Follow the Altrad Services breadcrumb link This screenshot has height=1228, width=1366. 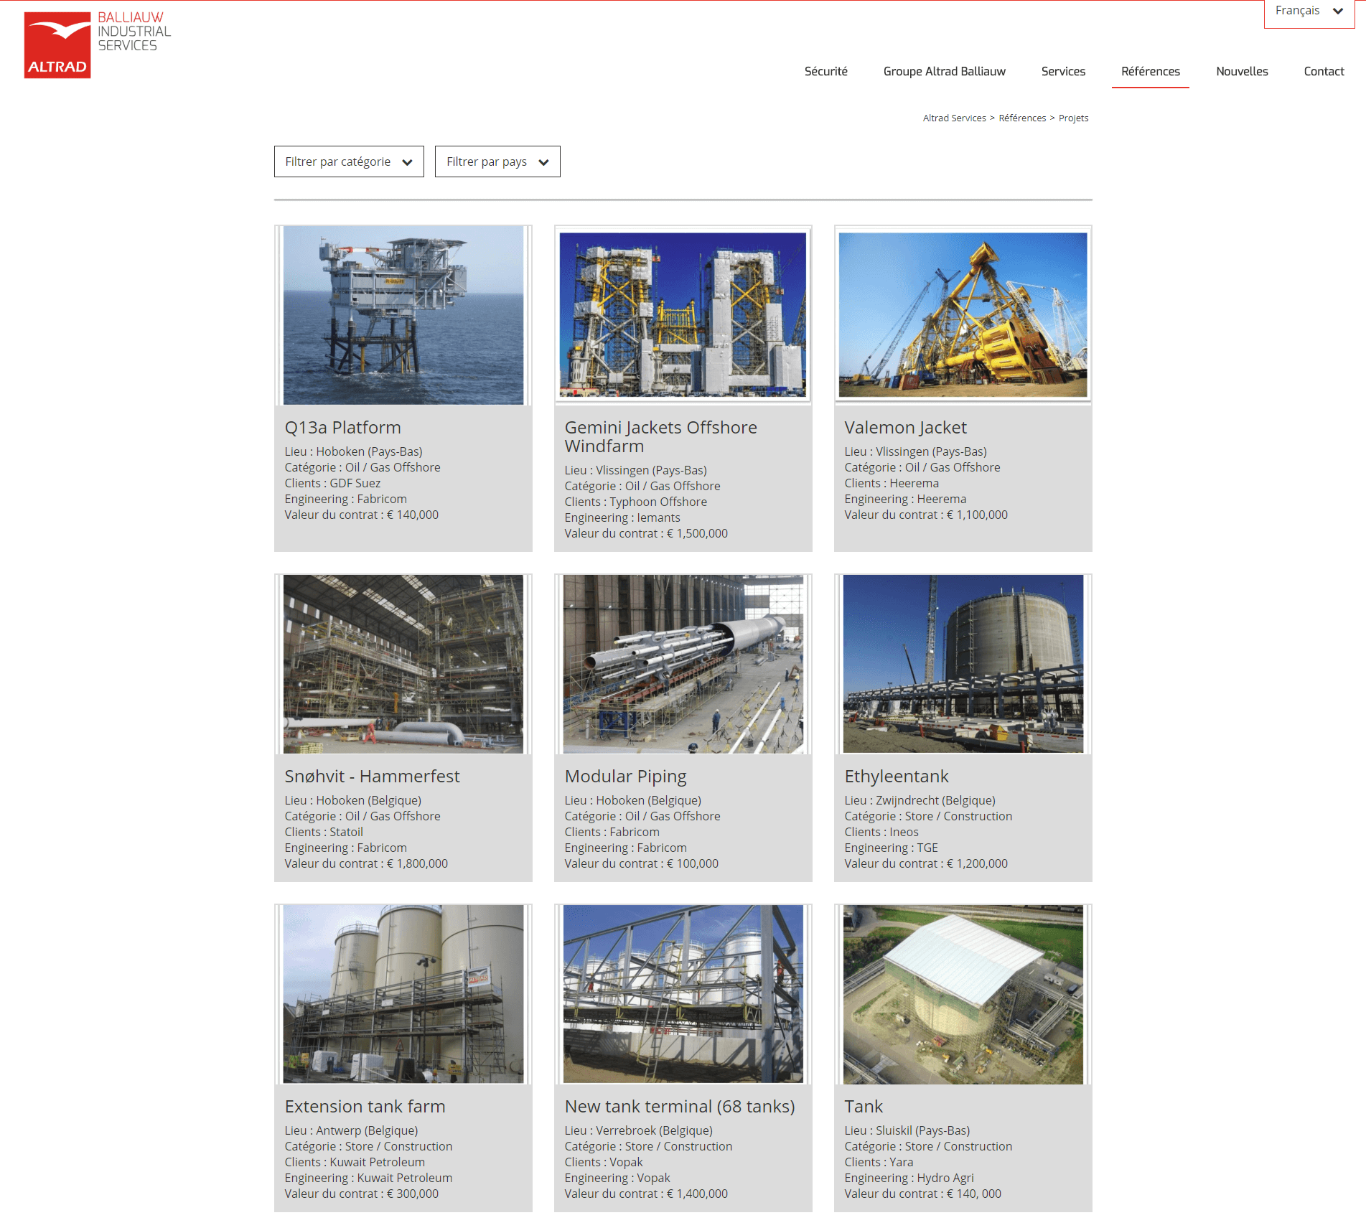pos(954,118)
